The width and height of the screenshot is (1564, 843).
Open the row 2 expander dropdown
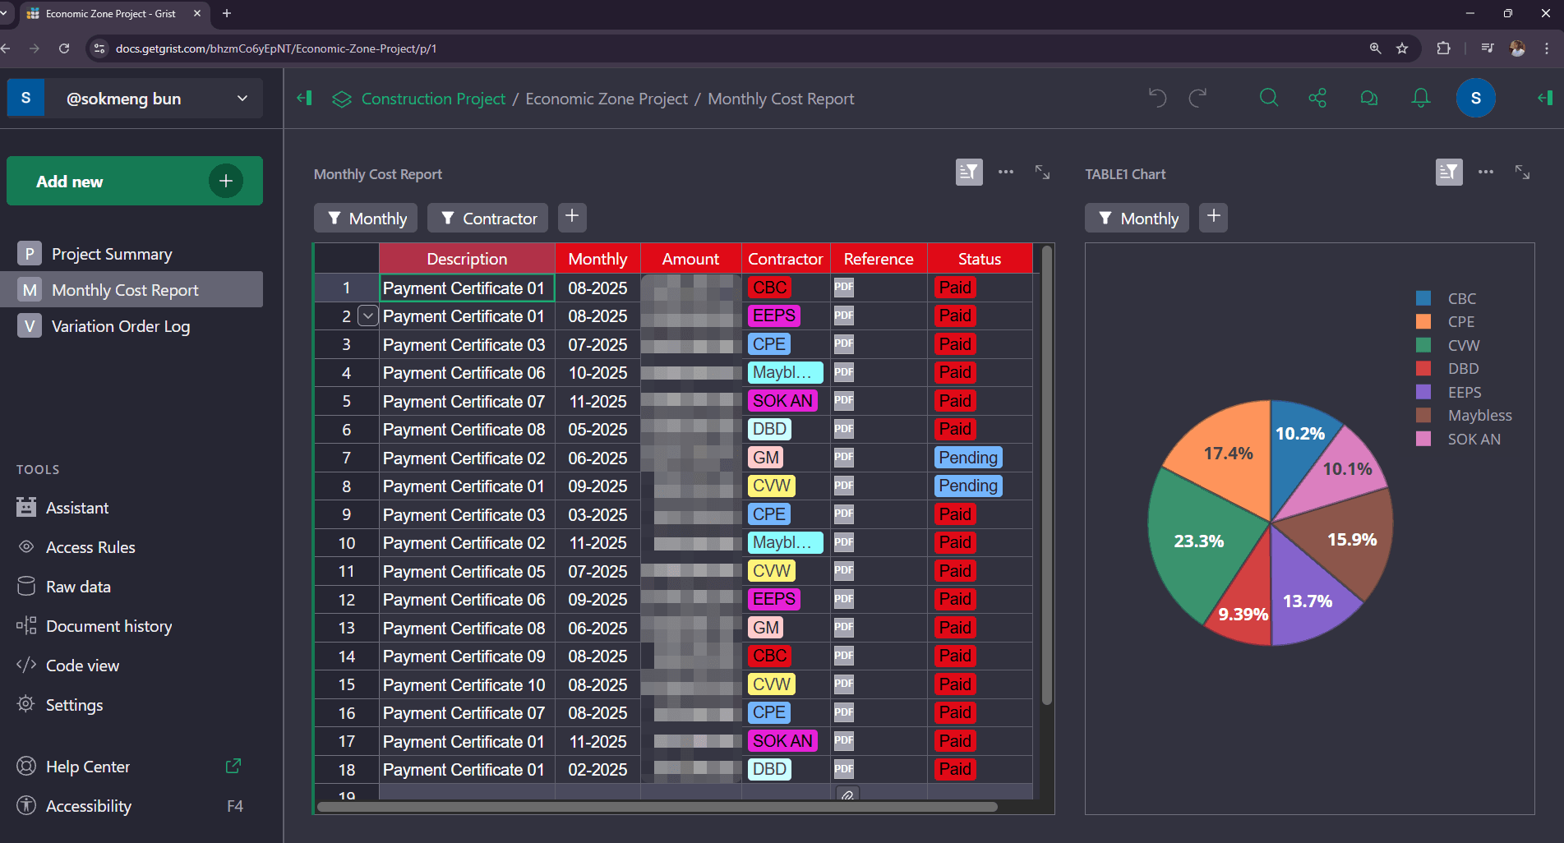(367, 316)
